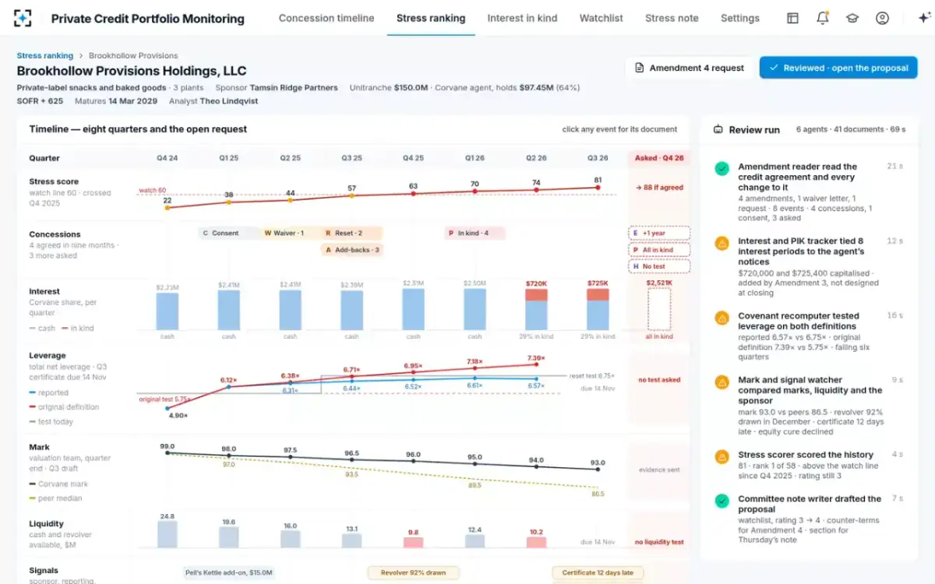Click the $725K interest bar label
The height and width of the screenshot is (584, 935).
tap(598, 283)
